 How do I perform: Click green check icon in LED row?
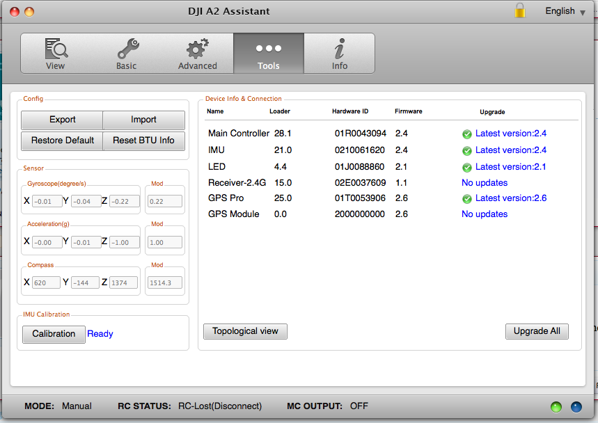click(x=467, y=167)
